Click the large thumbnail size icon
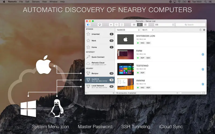The width and height of the screenshot is (215, 134). coord(204,93)
